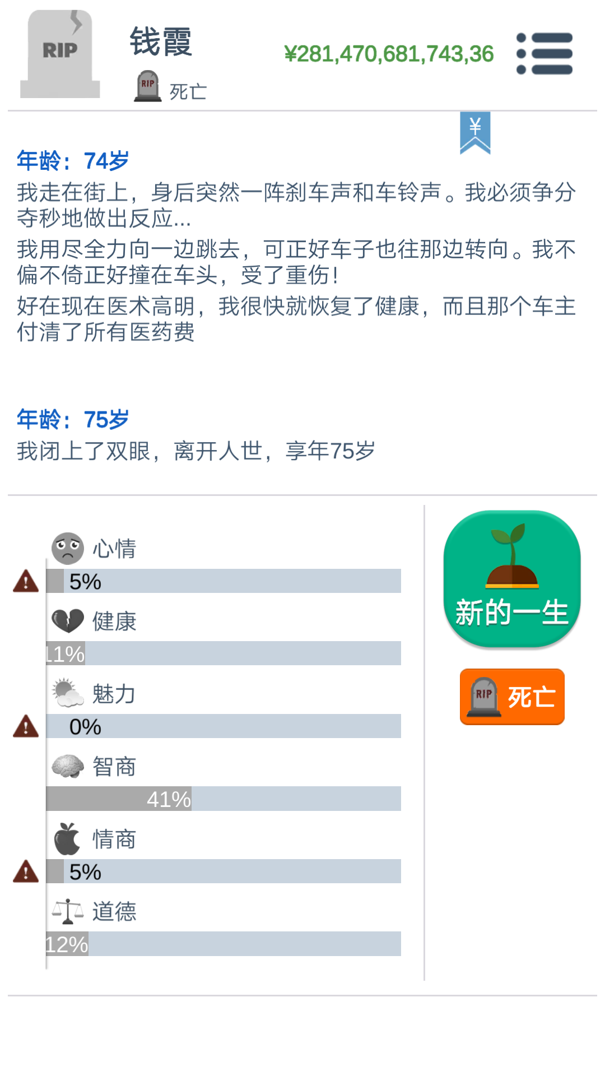Start a new life with 新的一生
Screen dimensions: 605x1076
512,579
